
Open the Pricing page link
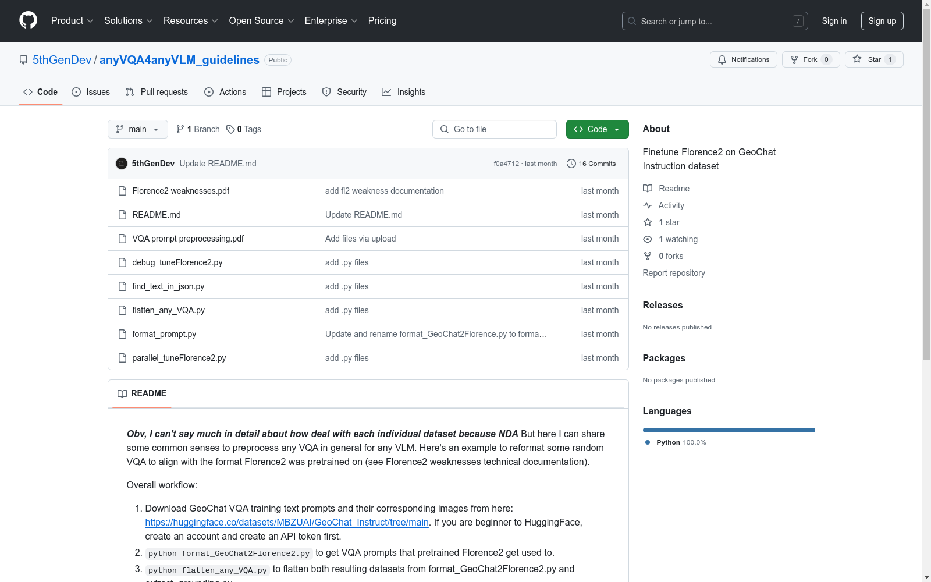coord(382,21)
